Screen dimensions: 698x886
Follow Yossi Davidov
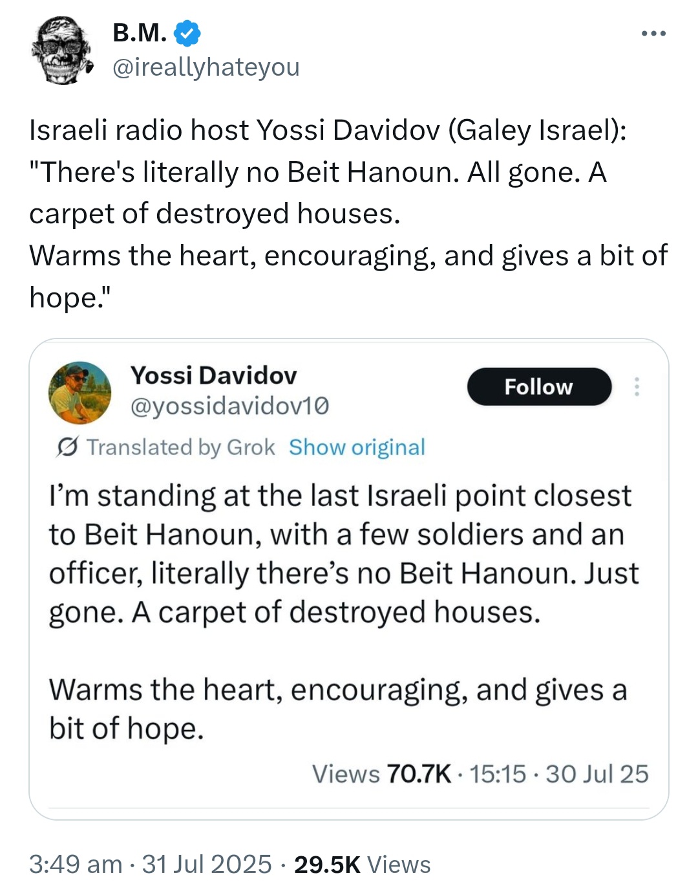(538, 386)
